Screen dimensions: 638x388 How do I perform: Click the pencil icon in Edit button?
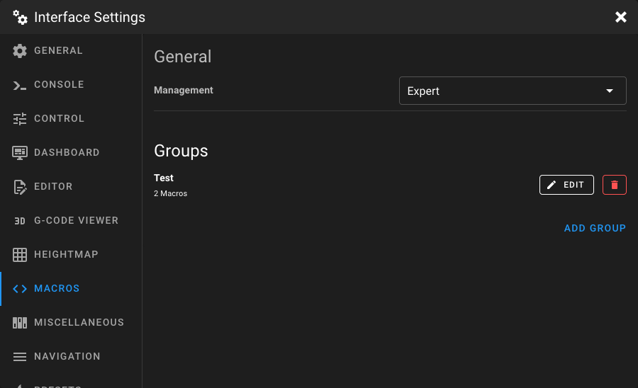pos(552,185)
